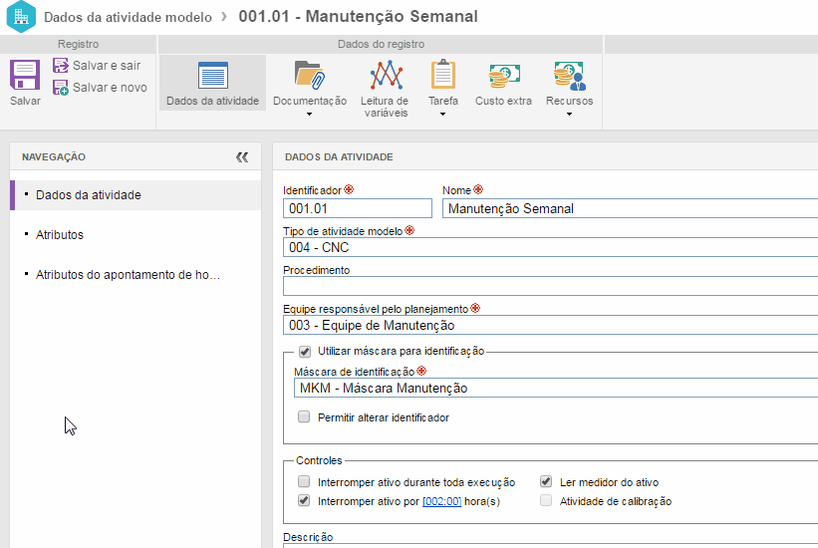The height and width of the screenshot is (548, 818).
Task: Open the Leitura de variáveis icon
Action: [x=386, y=76]
